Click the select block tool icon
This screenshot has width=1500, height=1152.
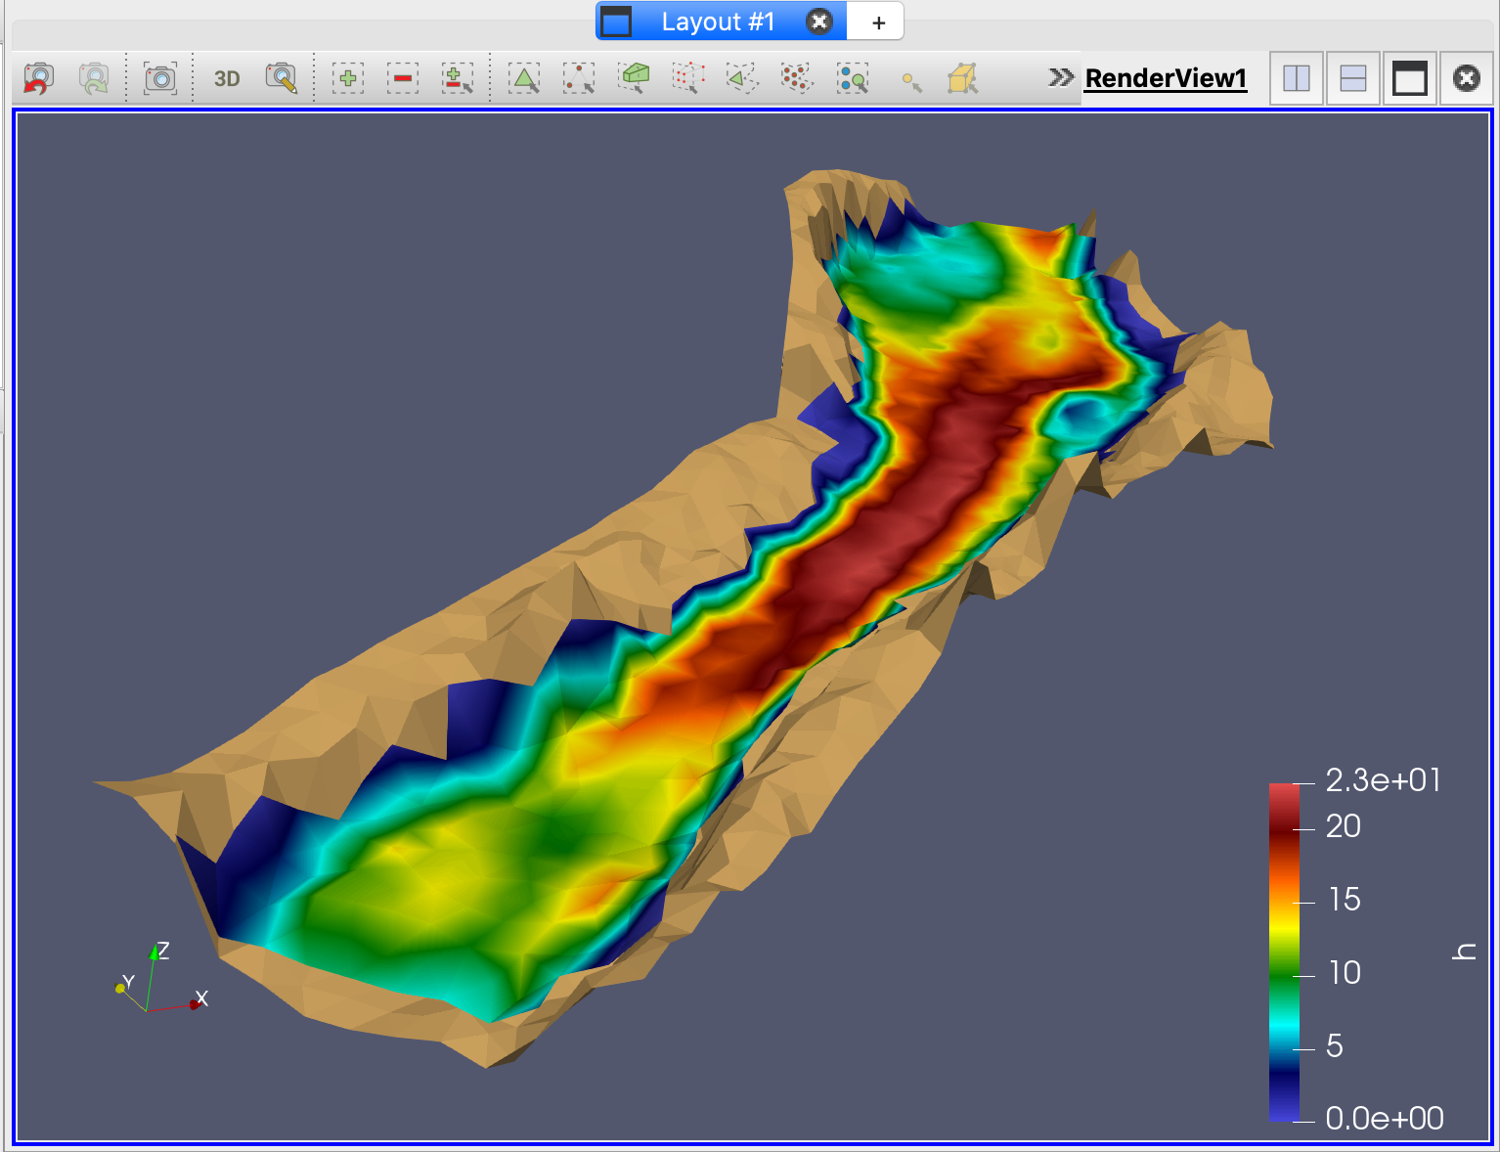(852, 78)
